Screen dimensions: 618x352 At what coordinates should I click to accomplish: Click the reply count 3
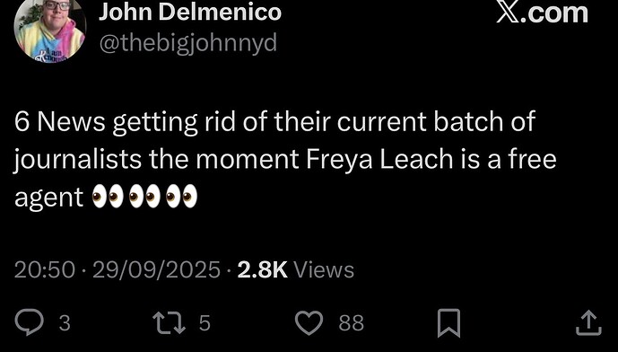65,322
